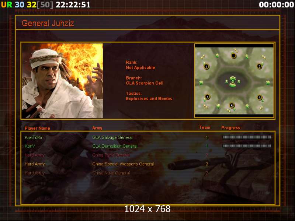Image resolution: width=295 pixels, height=221 pixels.
Task: Click the 'Rank:' label
Action: pos(132,62)
